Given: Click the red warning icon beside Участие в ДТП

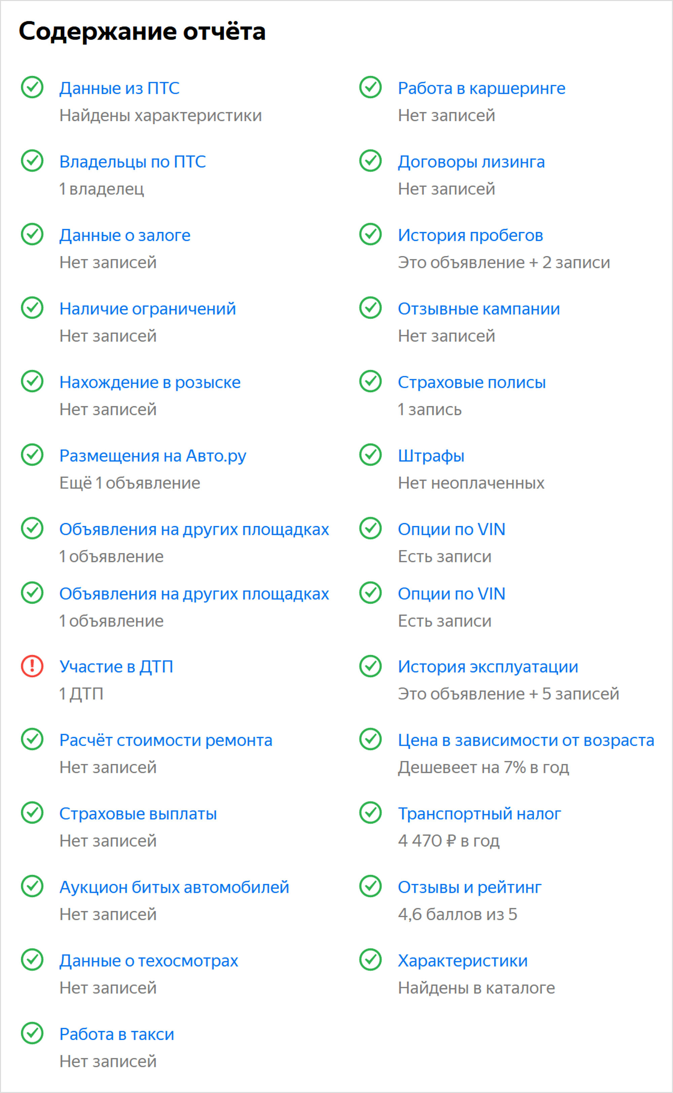Looking at the screenshot, I should [x=32, y=666].
